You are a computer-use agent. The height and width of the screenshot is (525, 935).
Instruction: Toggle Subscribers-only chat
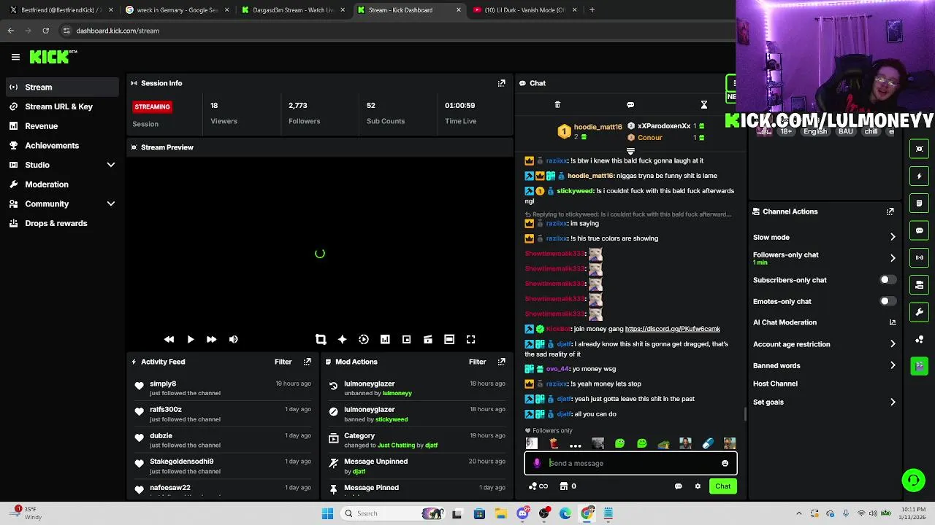click(887, 280)
